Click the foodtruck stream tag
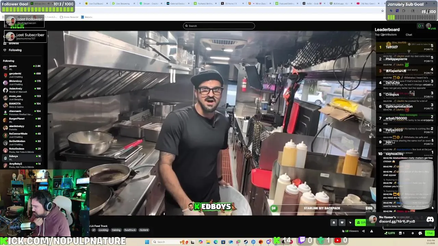Screen dimensions: 438x246 (x=130, y=230)
